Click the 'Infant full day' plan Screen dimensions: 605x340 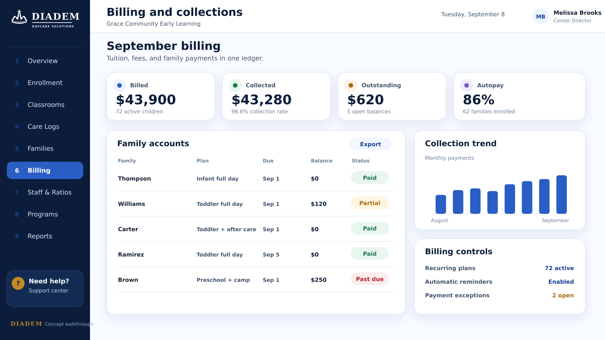point(217,179)
